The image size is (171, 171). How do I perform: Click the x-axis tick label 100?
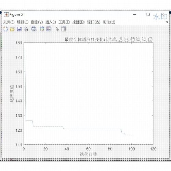132,149
